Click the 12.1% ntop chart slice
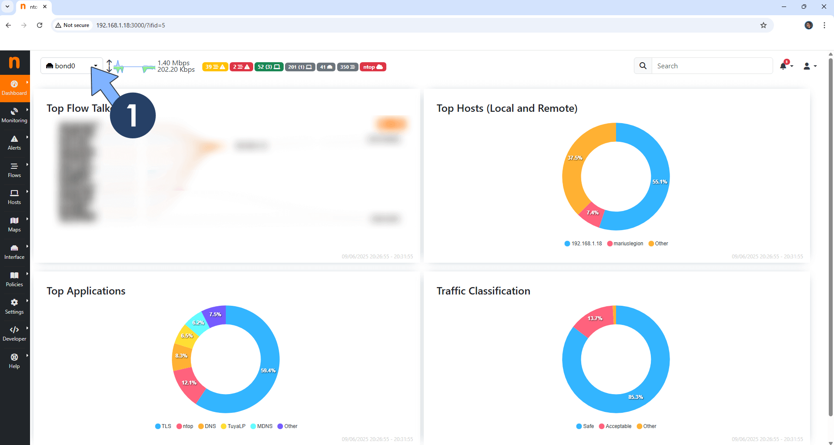Image resolution: width=834 pixels, height=445 pixels. point(189,383)
